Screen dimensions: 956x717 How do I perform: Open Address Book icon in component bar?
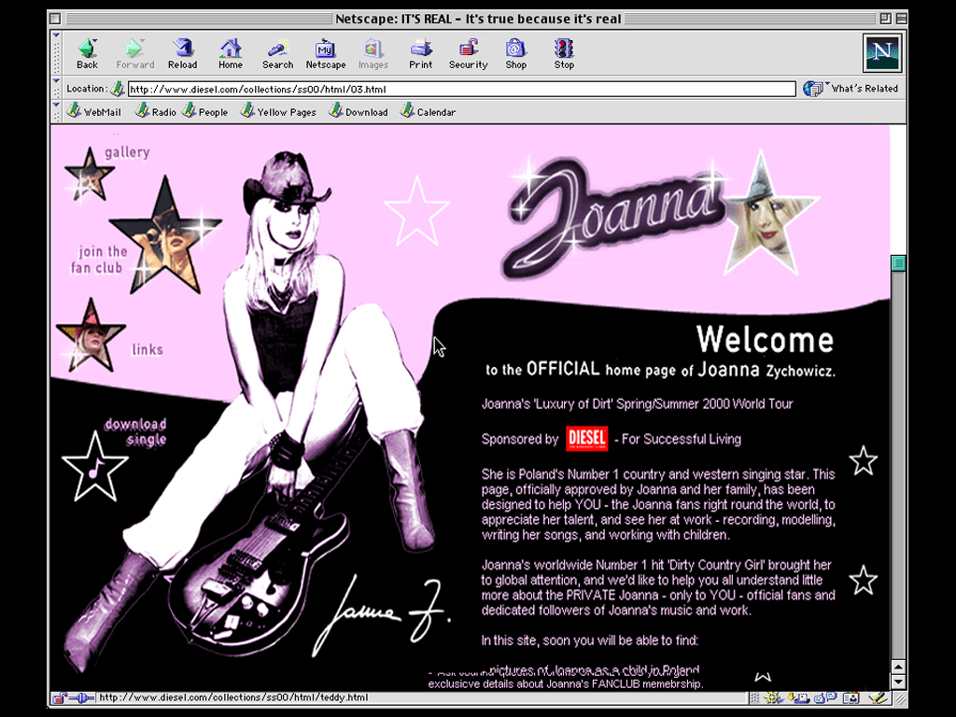851,698
